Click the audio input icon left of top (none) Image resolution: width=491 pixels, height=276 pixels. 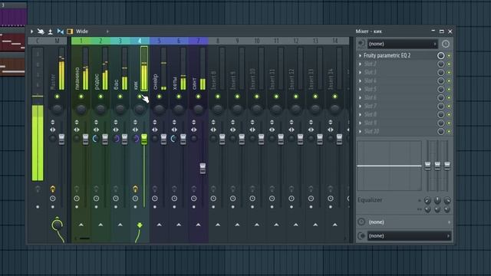pyautogui.click(x=361, y=44)
